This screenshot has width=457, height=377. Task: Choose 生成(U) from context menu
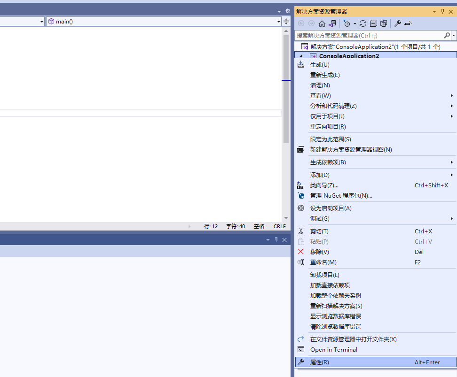(x=376, y=65)
